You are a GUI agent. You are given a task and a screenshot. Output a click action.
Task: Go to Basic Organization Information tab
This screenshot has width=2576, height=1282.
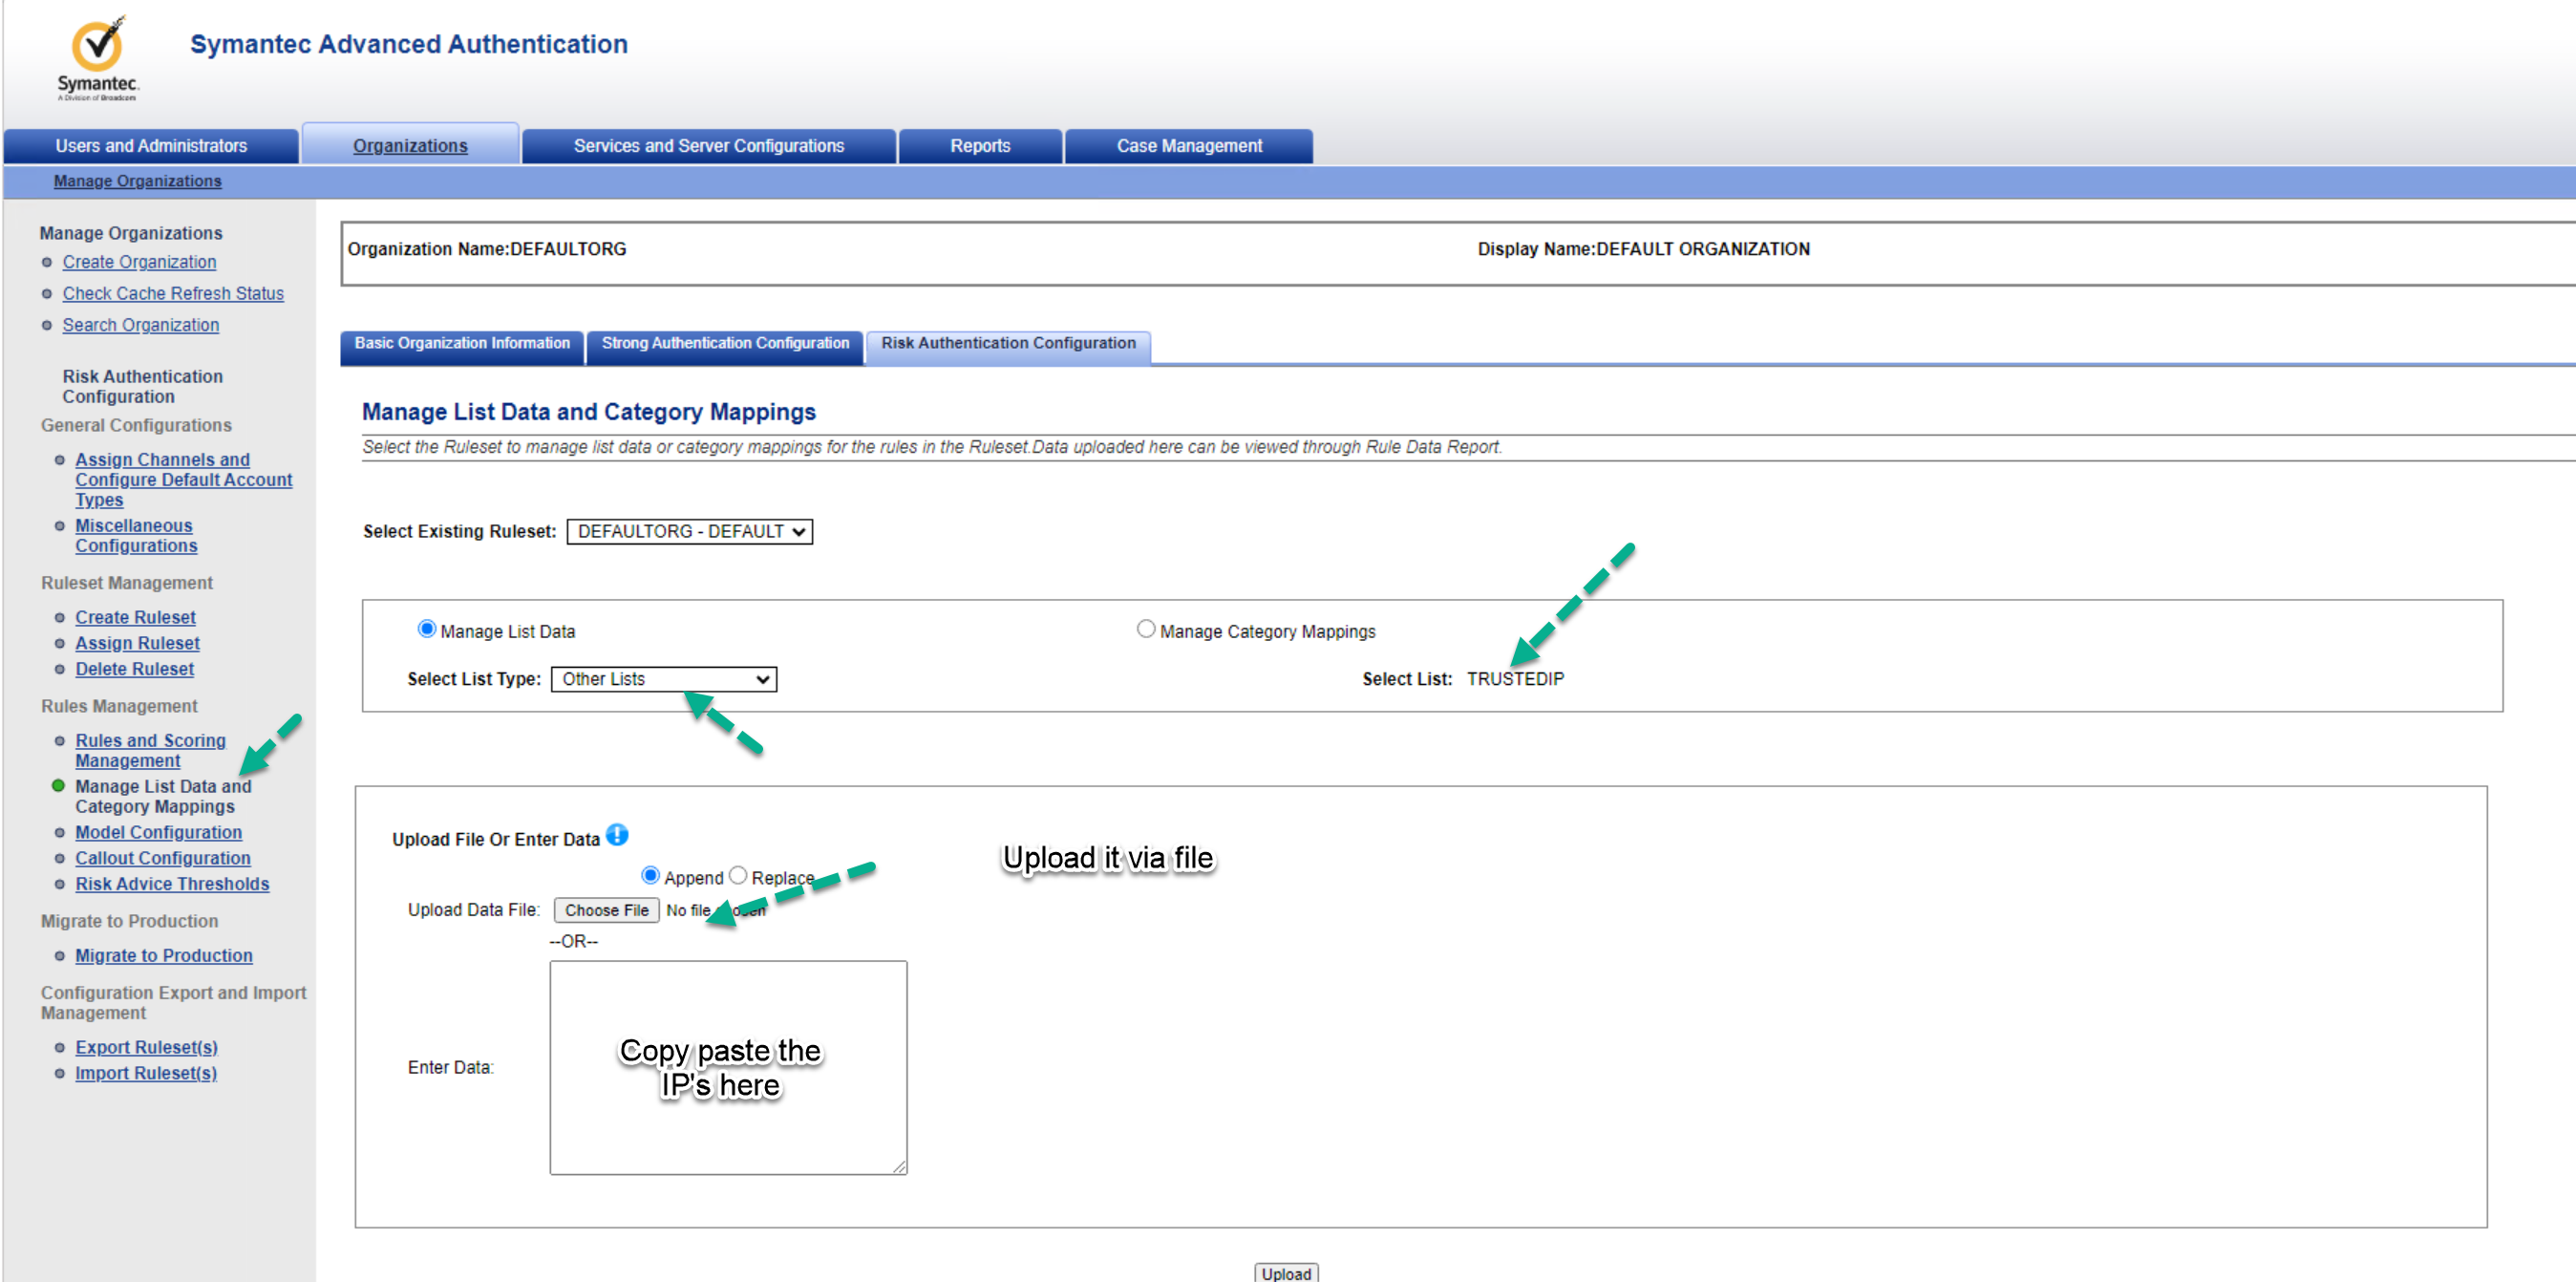pyautogui.click(x=461, y=343)
